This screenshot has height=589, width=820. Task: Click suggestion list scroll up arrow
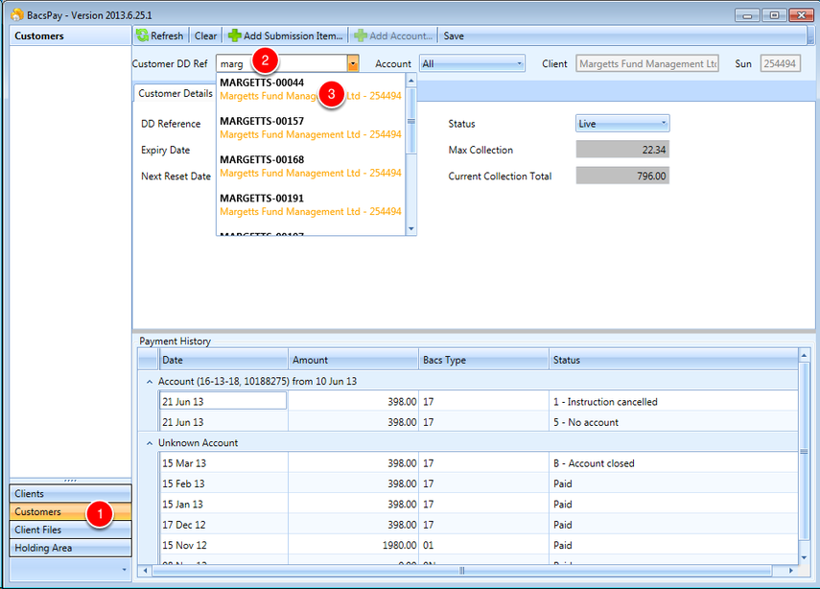coord(411,82)
